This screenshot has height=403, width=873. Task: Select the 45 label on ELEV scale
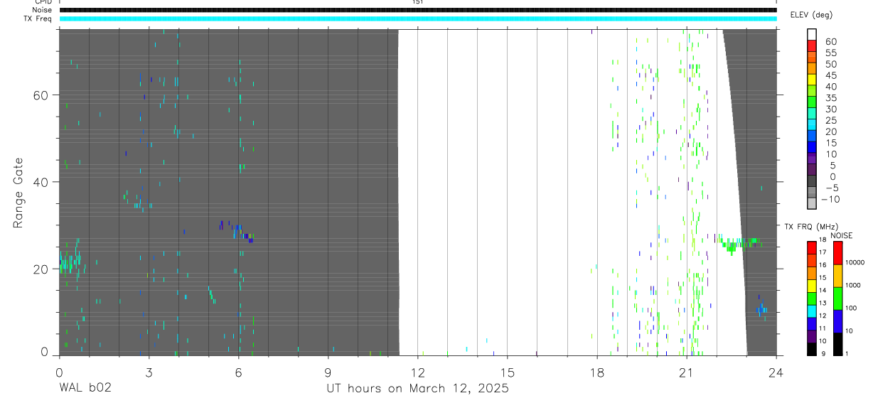click(x=830, y=75)
